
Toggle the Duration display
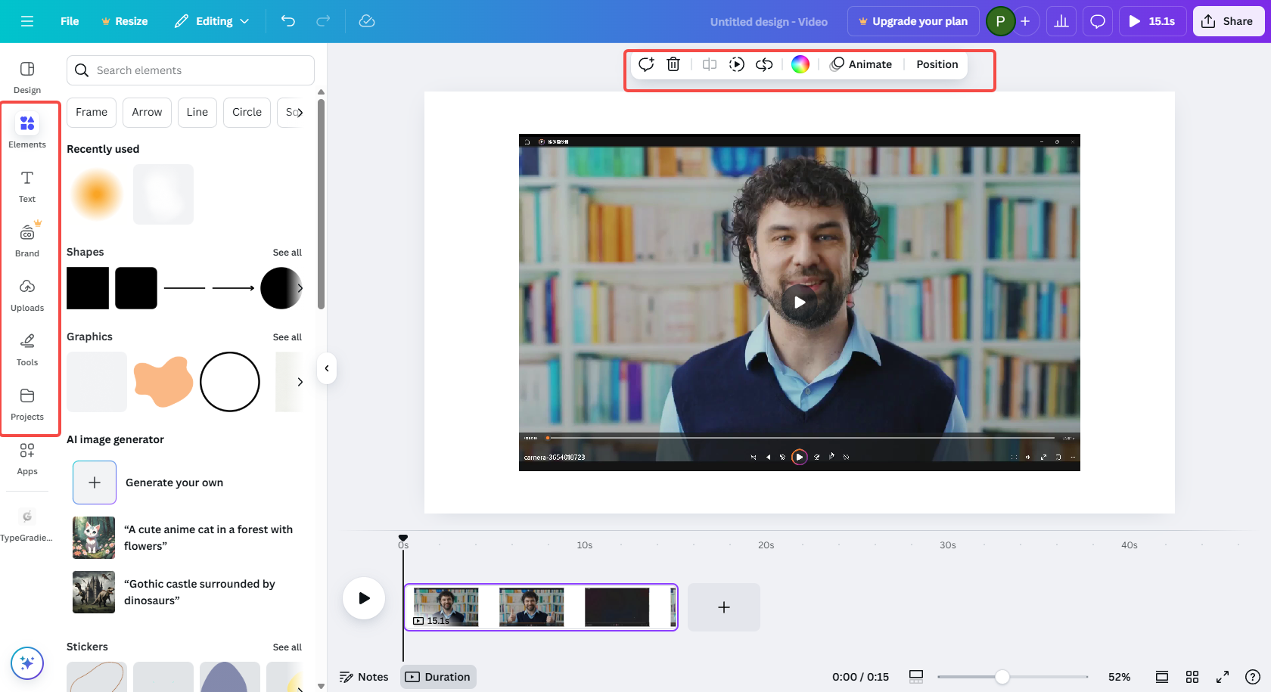(x=438, y=677)
